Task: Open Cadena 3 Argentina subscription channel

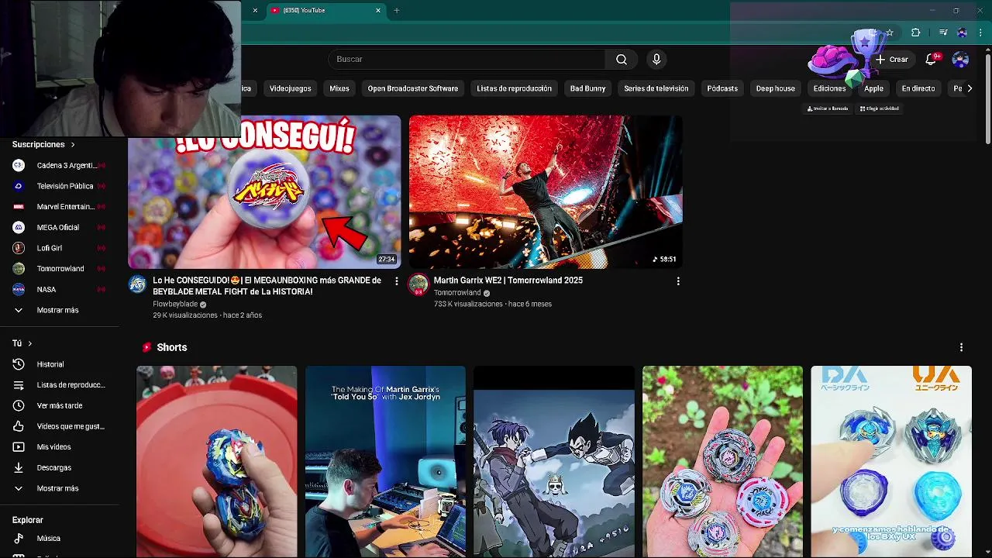Action: (x=59, y=165)
